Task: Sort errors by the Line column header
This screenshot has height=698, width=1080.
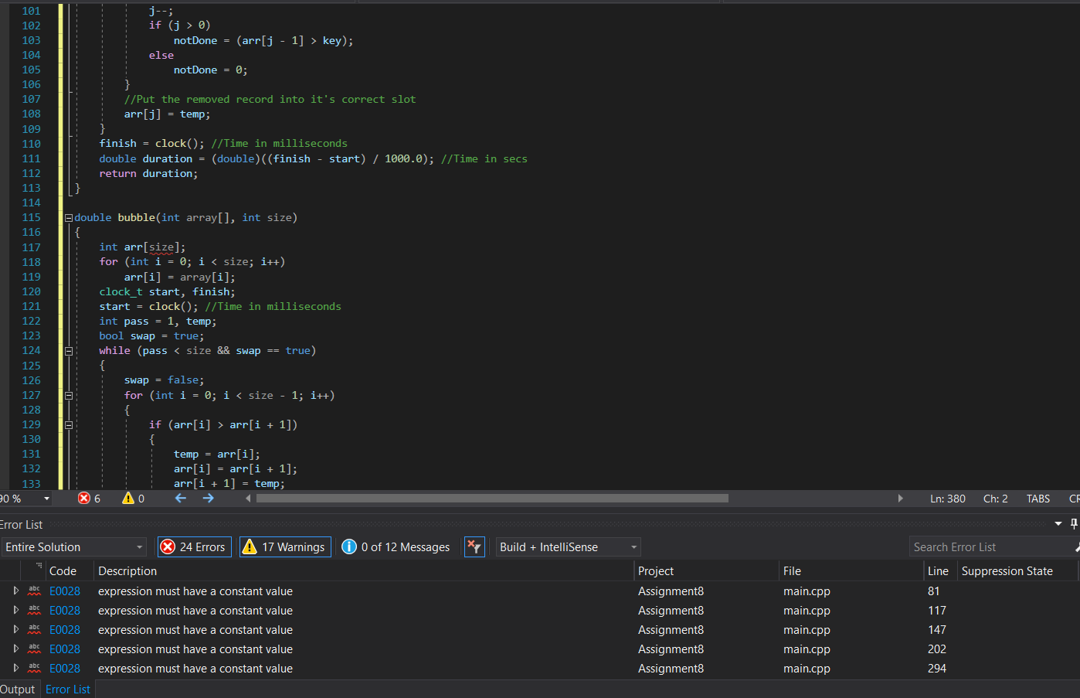Action: coord(940,571)
